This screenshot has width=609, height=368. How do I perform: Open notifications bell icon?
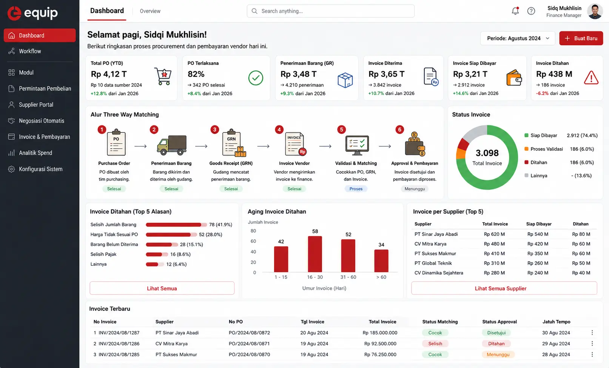point(515,11)
